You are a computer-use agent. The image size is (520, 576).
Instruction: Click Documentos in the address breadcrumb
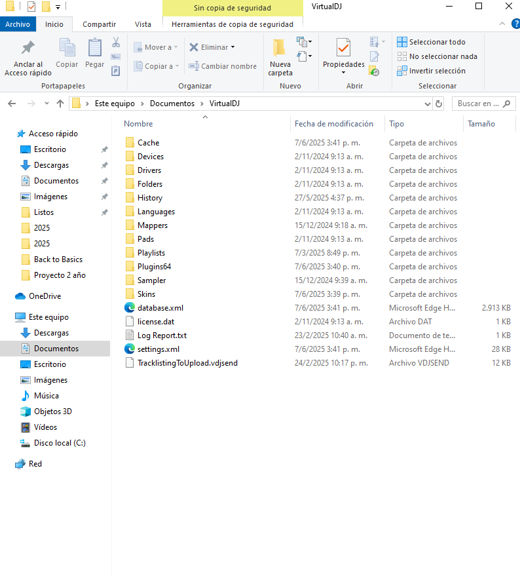coord(172,104)
